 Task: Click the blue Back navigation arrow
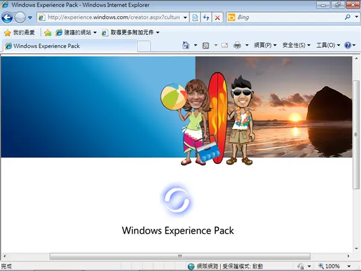point(7,17)
